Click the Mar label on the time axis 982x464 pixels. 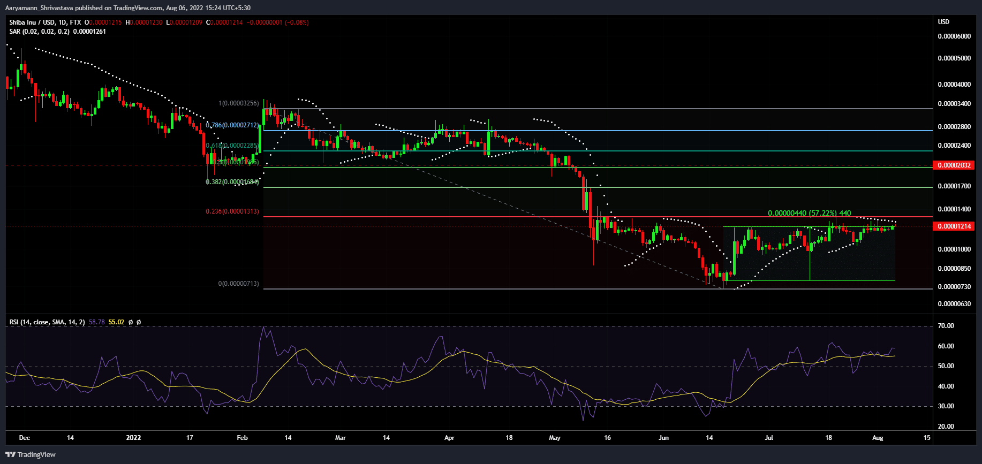(x=341, y=438)
